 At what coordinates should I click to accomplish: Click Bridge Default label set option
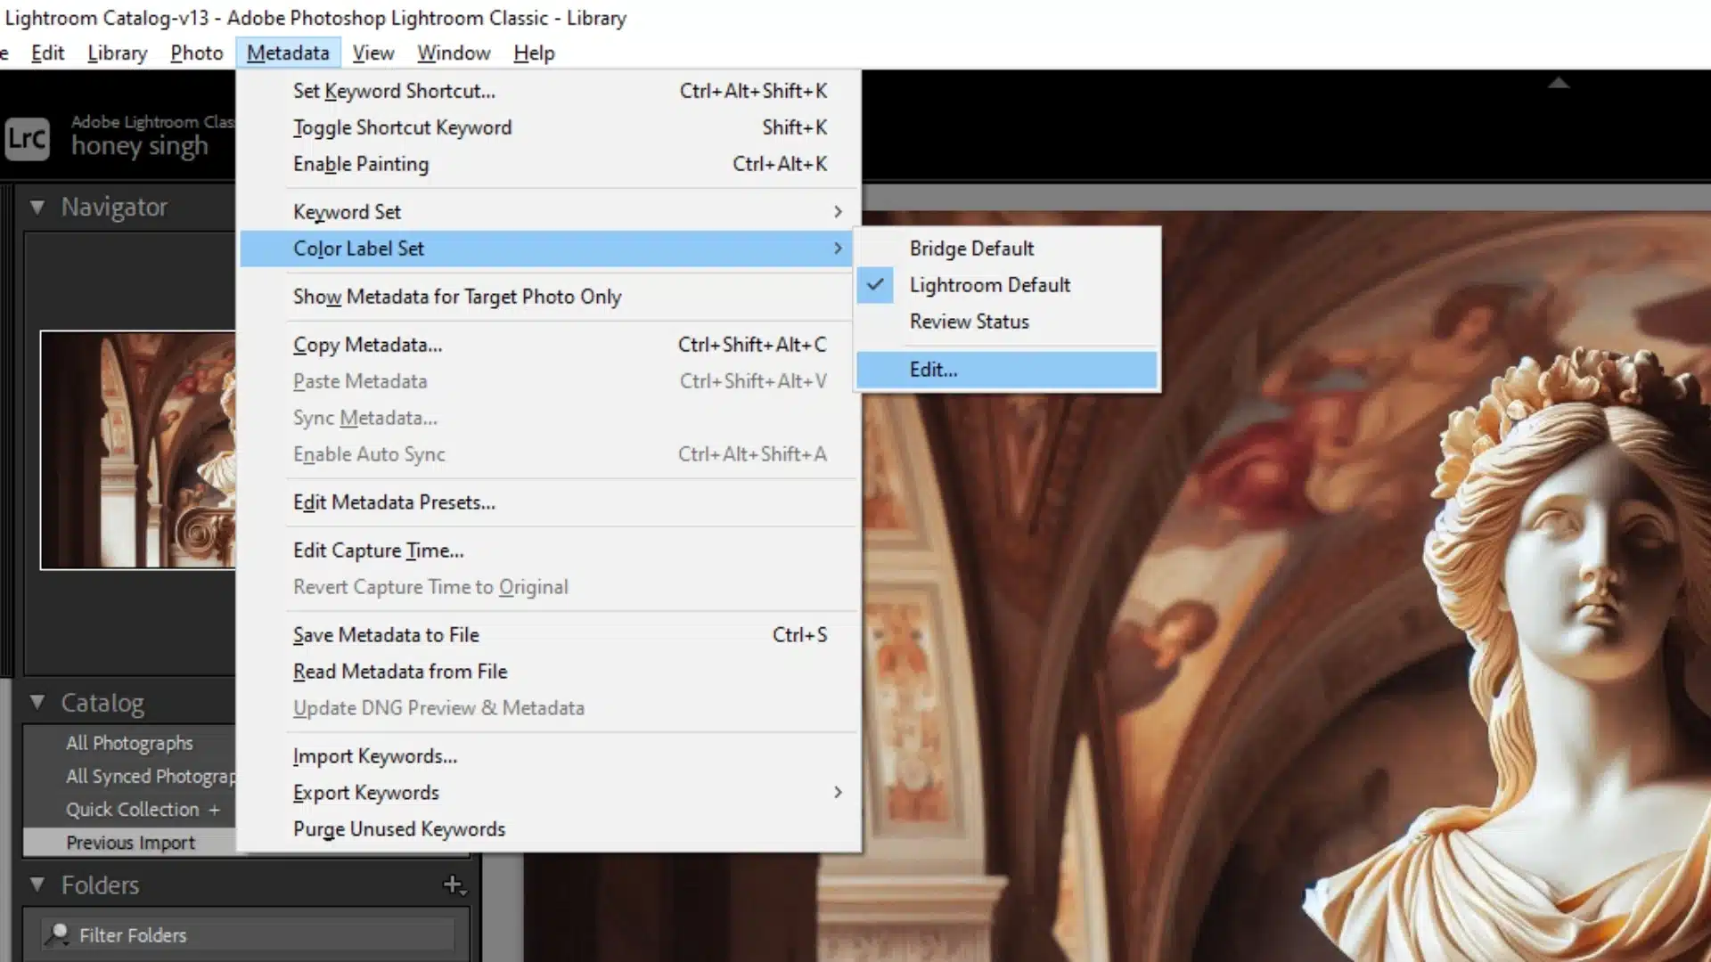coord(970,248)
